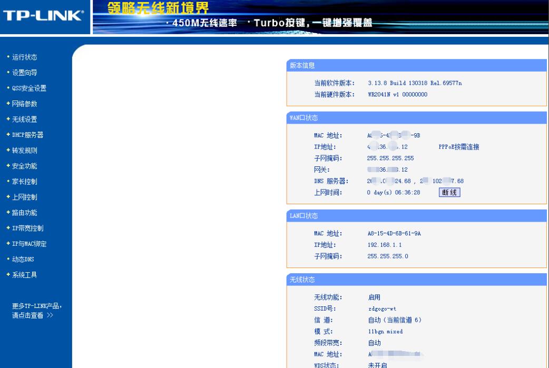Image resolution: width=549 pixels, height=368 pixels.
Task: Click the 无线功能 value 启用
Action: [x=374, y=297]
